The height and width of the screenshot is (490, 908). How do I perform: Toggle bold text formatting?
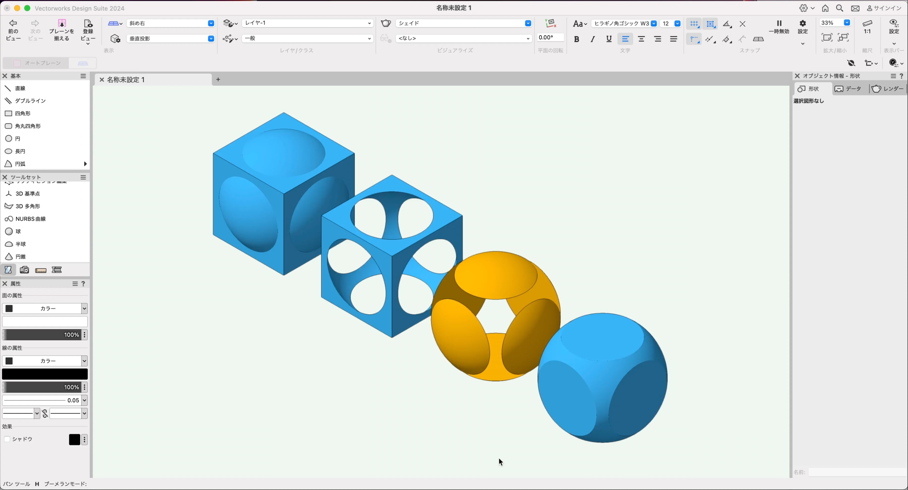coord(577,39)
